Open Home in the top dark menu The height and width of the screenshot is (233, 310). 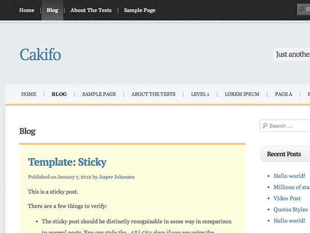click(27, 10)
